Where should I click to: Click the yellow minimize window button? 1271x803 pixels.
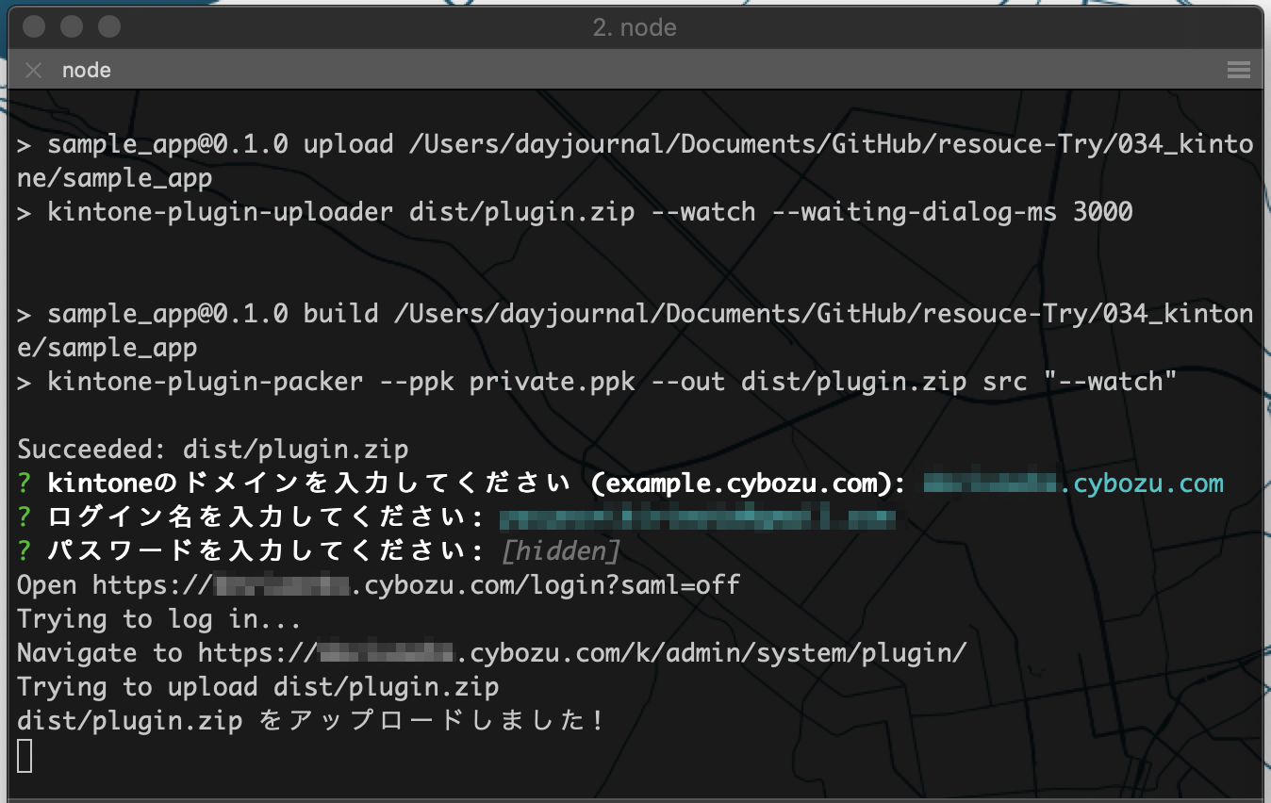tap(71, 27)
